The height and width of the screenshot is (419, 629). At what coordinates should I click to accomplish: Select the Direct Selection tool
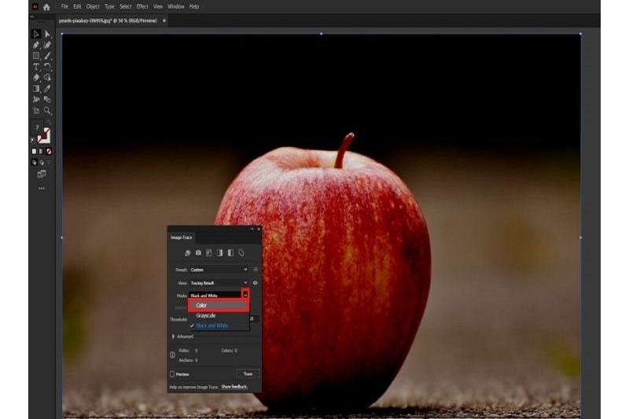(47, 34)
